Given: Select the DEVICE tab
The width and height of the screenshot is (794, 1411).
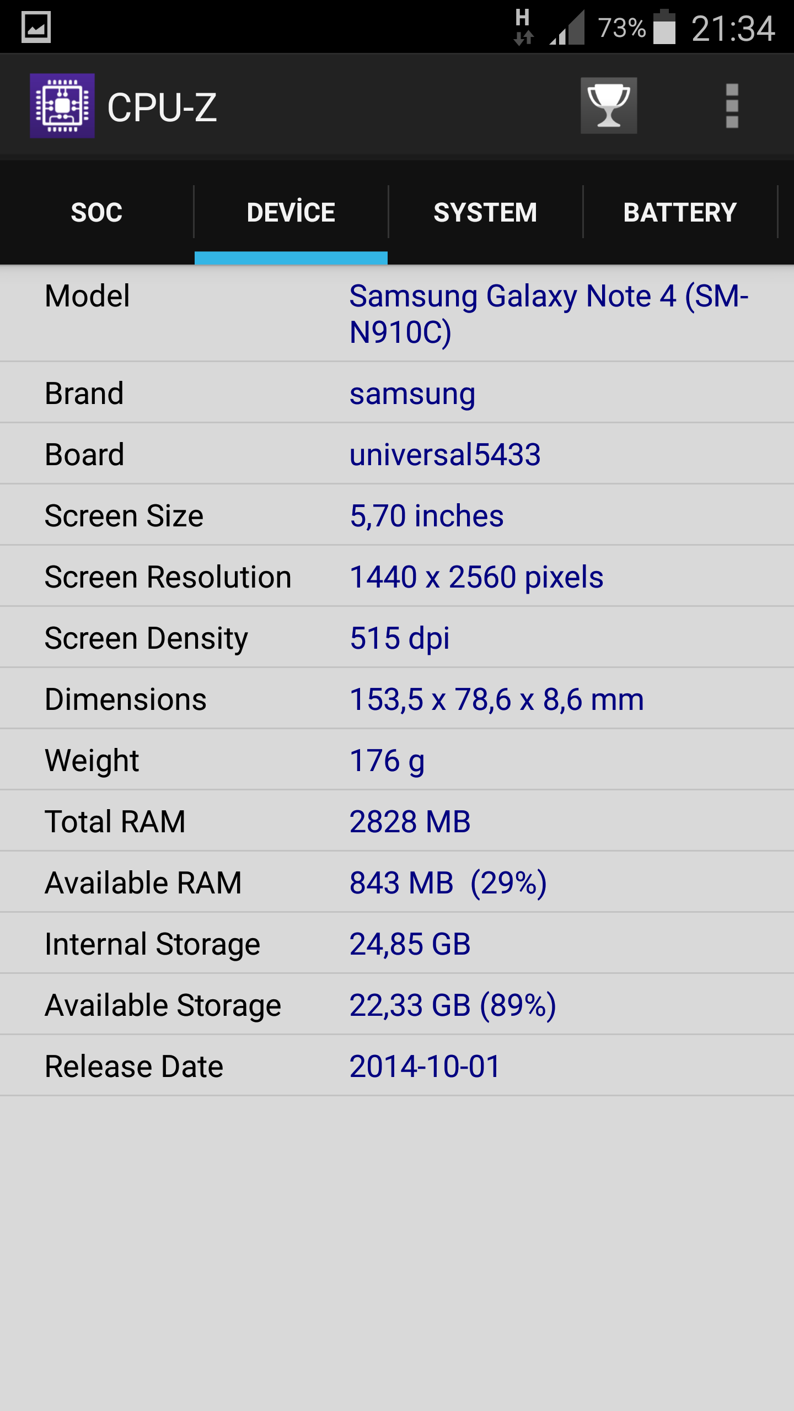Looking at the screenshot, I should 291,213.
